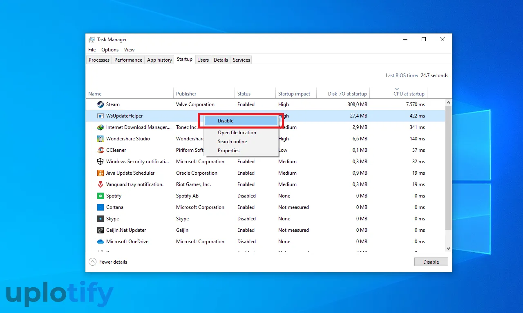The height and width of the screenshot is (313, 523).
Task: Select the CCleaner entry
Action: point(116,150)
